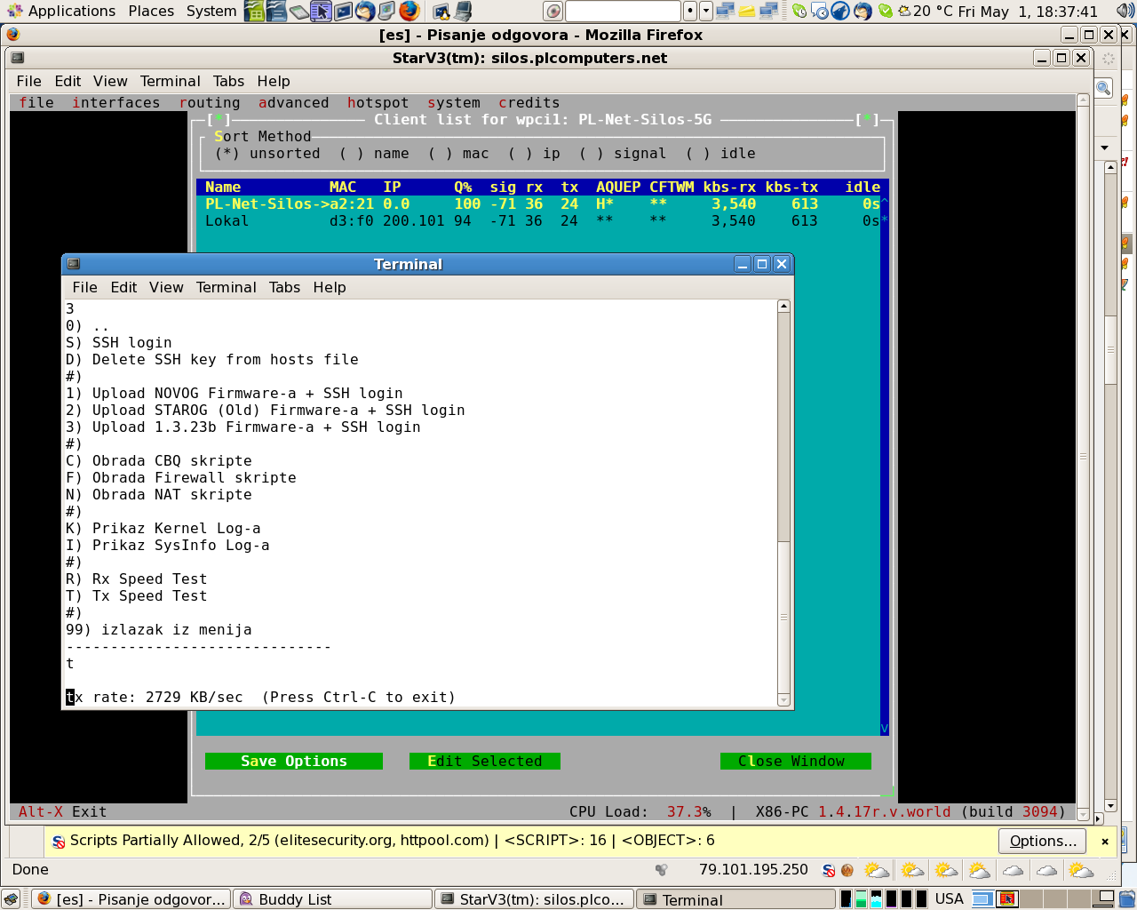This screenshot has width=1137, height=910.
Task: Click the 'Alt-X Exit' status text
Action: click(62, 812)
